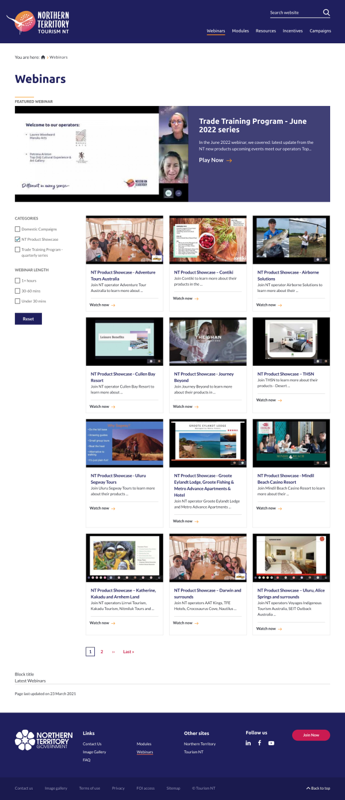Open the NT Product Showcase - Uluru Segway Tours title
Viewport: 345px width, 800px height.
[x=120, y=479]
